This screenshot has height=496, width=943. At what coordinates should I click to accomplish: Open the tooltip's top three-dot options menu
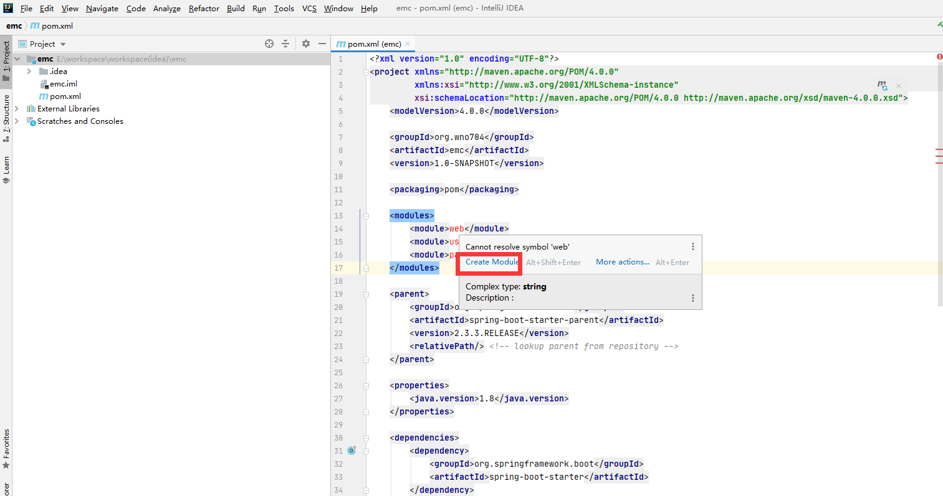692,246
